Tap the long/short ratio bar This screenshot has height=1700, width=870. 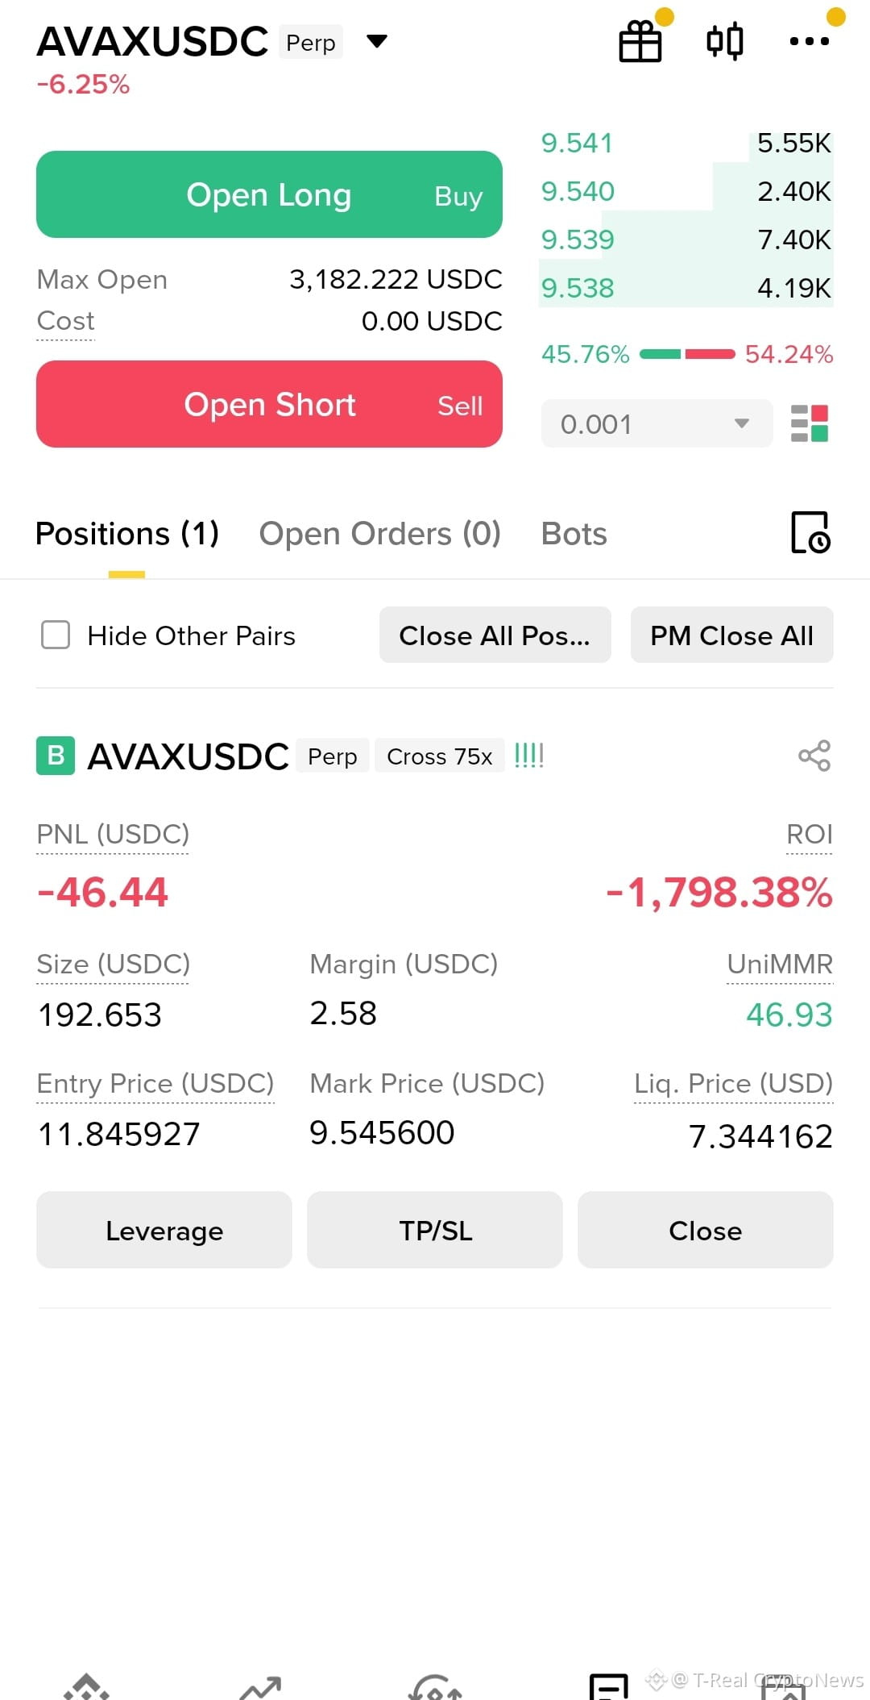click(x=687, y=354)
